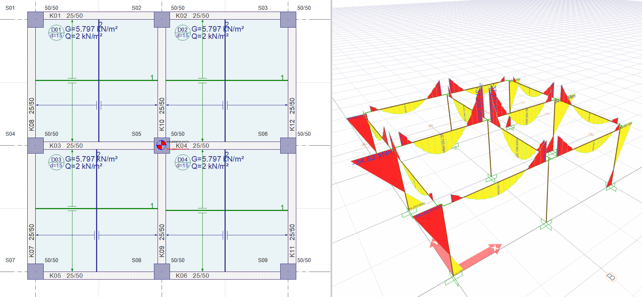Click the D01 slab label circle

point(56,33)
